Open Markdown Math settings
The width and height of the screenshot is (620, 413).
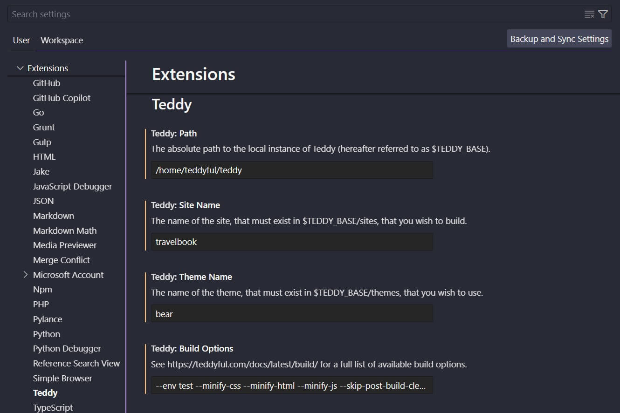pyautogui.click(x=65, y=230)
